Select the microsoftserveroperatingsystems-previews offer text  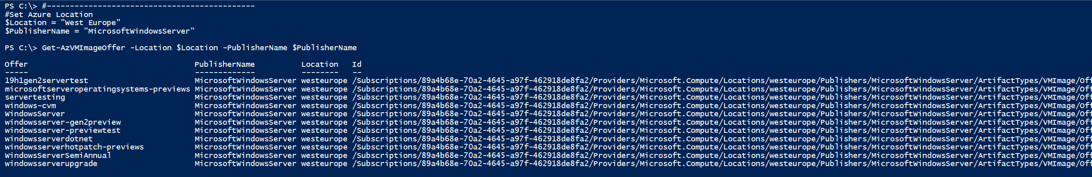pos(98,89)
